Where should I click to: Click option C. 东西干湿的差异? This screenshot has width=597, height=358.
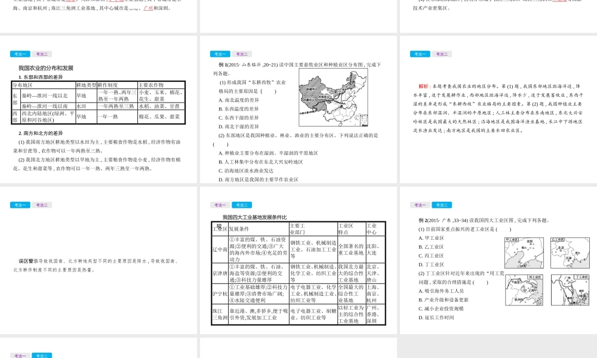point(239,118)
